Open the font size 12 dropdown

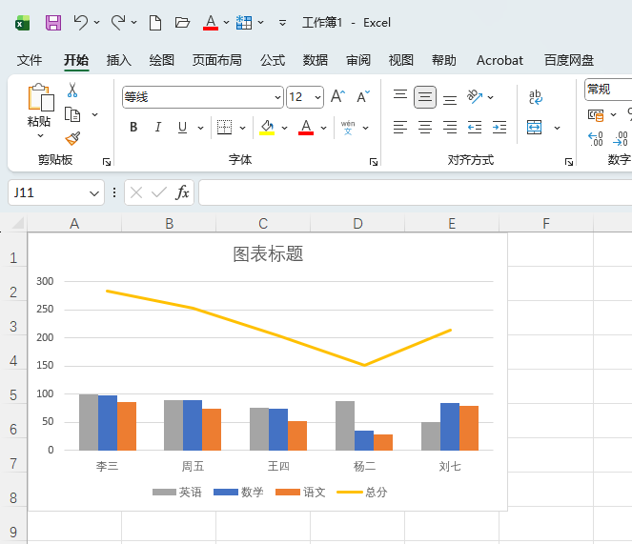[317, 97]
